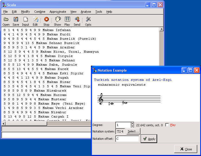Click the Notation offset field
The width and height of the screenshot is (201, 156).
[127, 139]
